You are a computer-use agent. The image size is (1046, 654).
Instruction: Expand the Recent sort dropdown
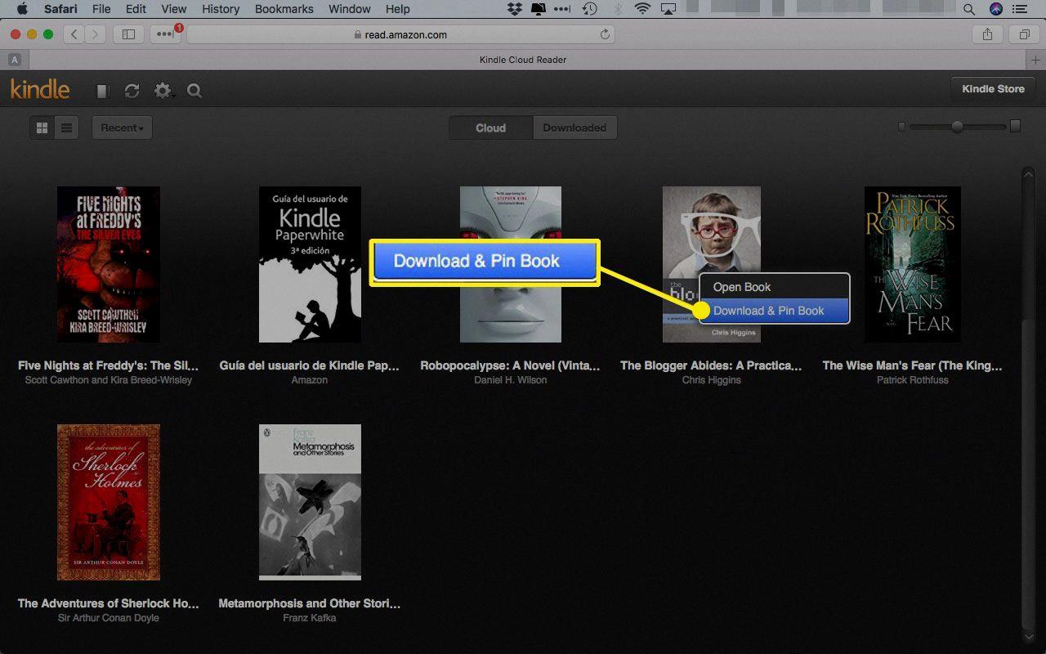(122, 128)
